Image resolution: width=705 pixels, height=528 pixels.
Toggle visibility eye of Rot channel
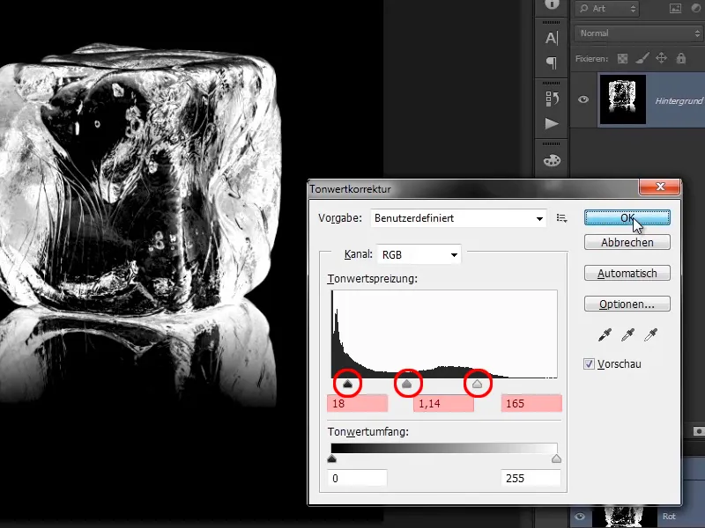pyautogui.click(x=580, y=517)
